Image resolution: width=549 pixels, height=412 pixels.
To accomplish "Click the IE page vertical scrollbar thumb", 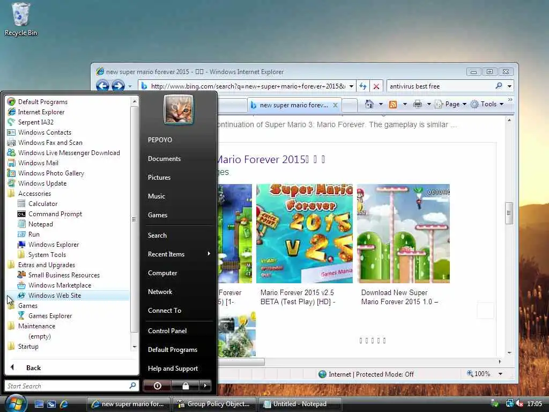I will 509,213.
